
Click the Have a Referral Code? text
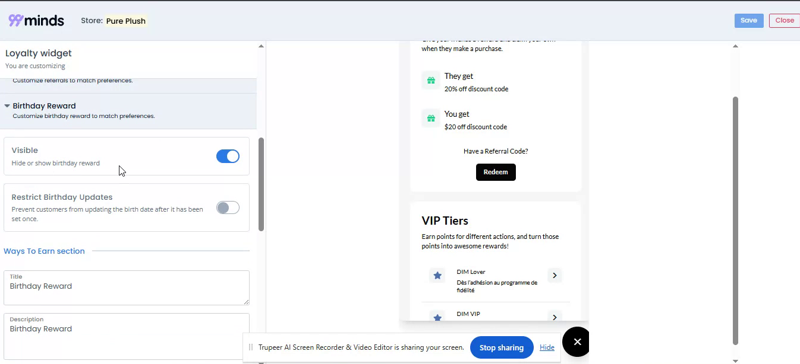pyautogui.click(x=496, y=151)
